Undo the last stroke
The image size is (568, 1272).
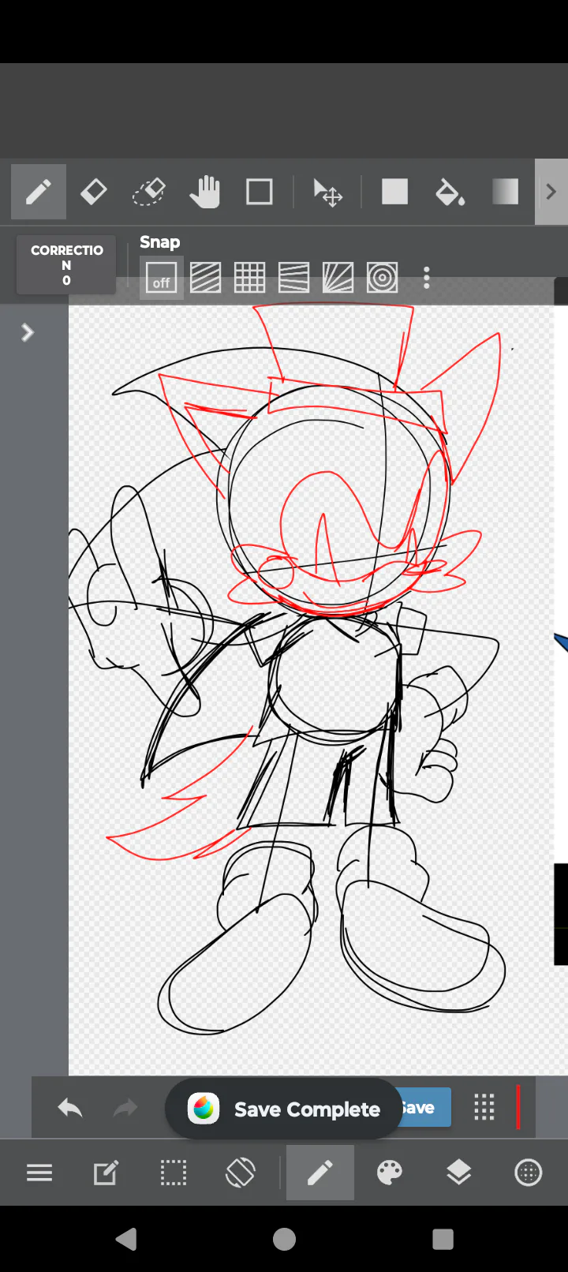pos(70,1109)
